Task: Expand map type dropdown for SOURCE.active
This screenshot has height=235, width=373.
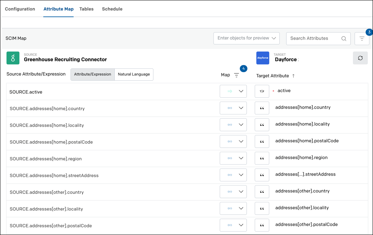Action: point(241,91)
